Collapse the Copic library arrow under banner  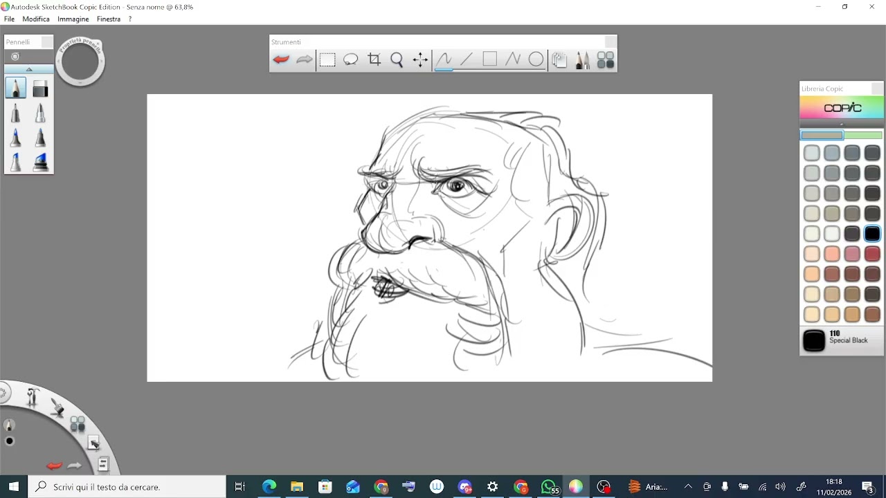pos(842,124)
